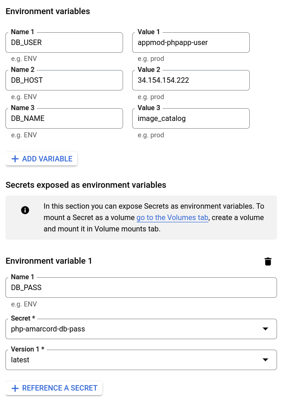Screen dimensions: 282x406
Task: Click the Value 3 field with image_catalog
Action: point(191,119)
